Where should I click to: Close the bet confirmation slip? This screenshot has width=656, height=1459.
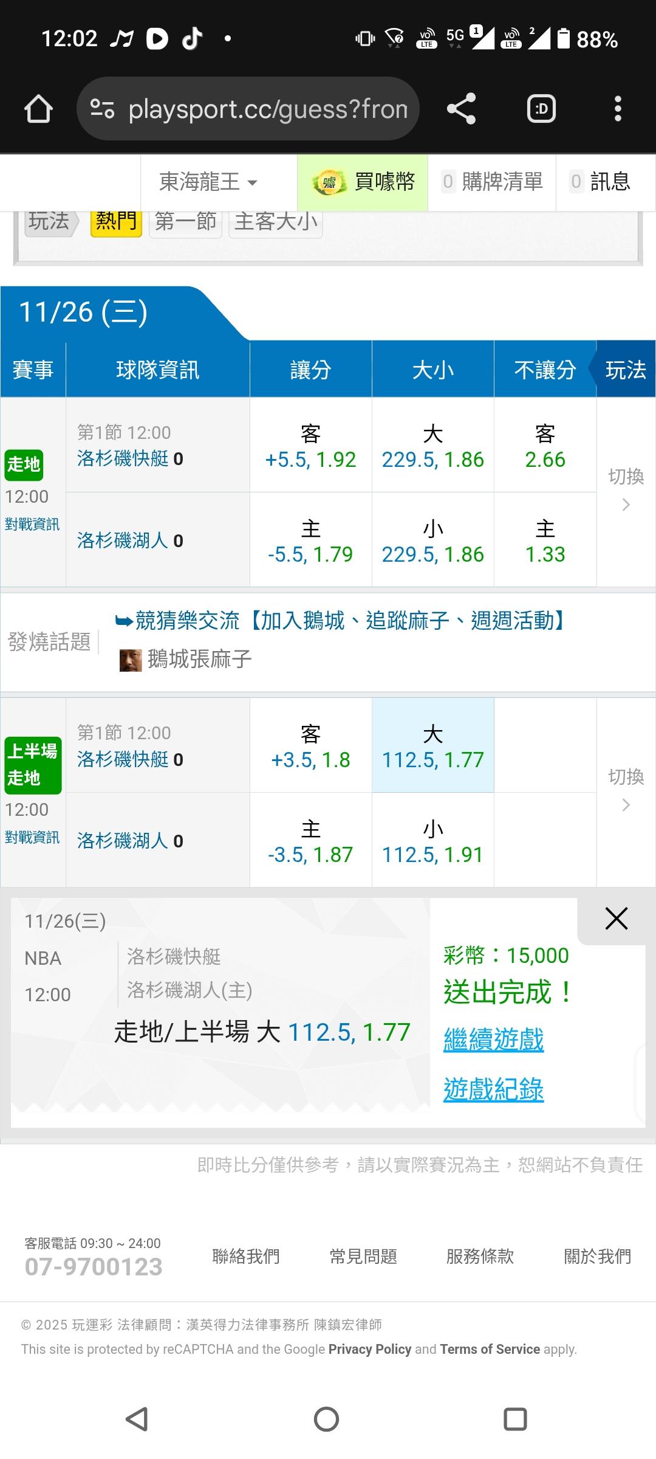(x=616, y=919)
